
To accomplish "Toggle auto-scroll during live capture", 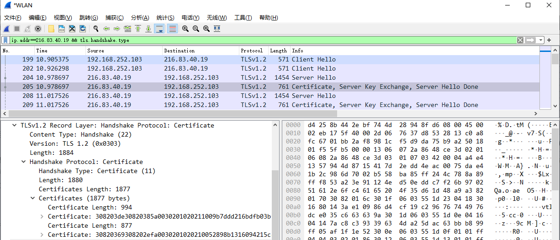I will [x=159, y=29].
